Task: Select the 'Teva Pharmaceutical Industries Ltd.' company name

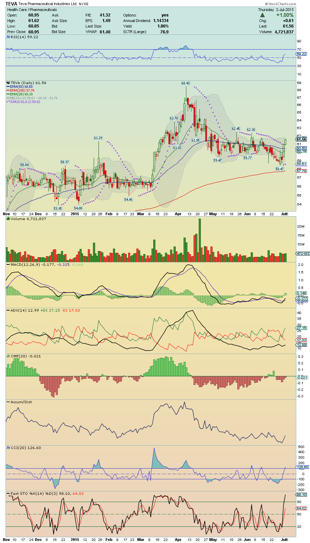Action: [x=48, y=4]
